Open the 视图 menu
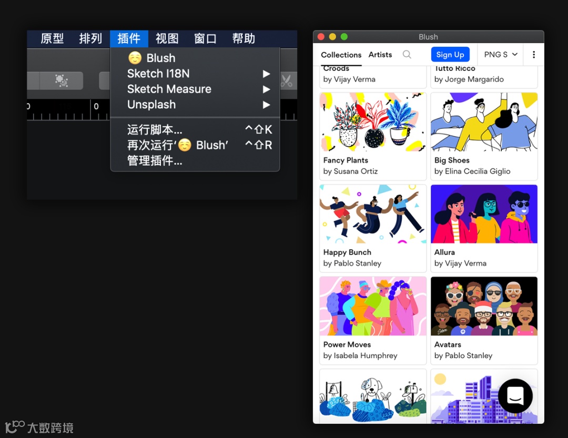The image size is (568, 438). (x=167, y=38)
